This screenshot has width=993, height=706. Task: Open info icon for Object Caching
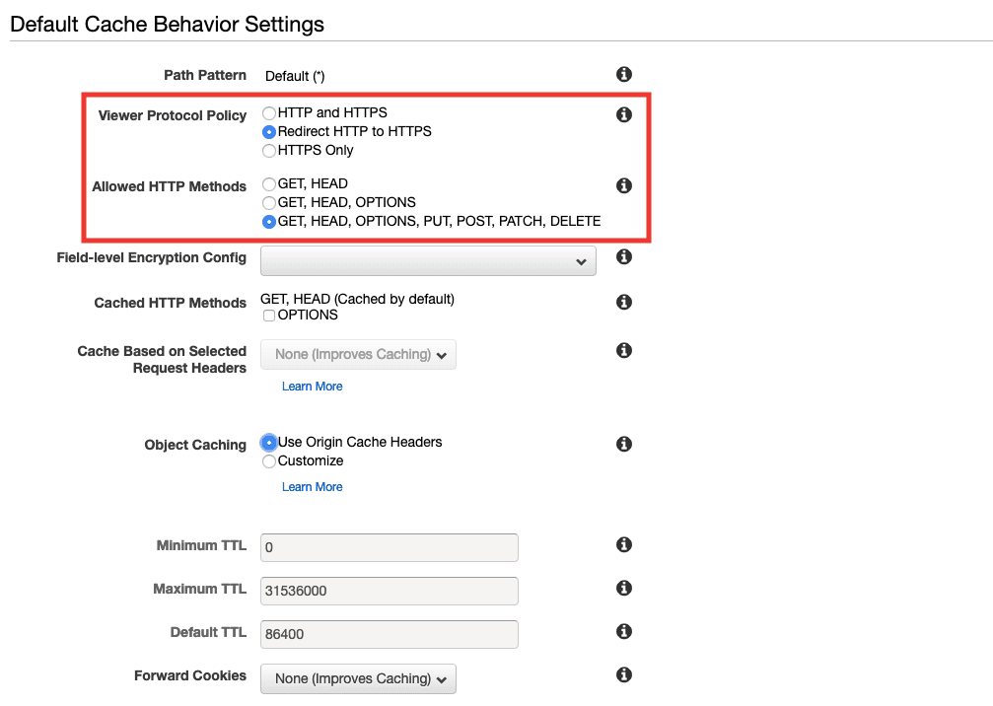(623, 445)
